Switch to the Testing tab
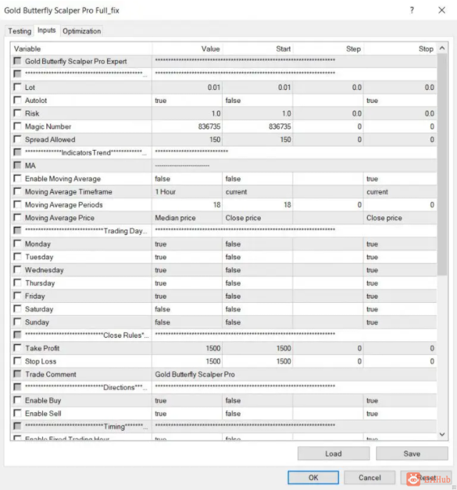The height and width of the screenshot is (490, 457). [x=19, y=31]
